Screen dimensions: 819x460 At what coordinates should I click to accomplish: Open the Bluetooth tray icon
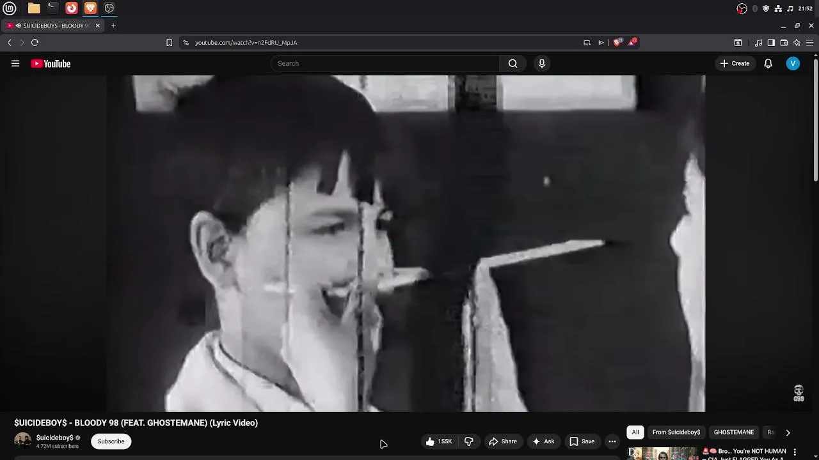(755, 8)
